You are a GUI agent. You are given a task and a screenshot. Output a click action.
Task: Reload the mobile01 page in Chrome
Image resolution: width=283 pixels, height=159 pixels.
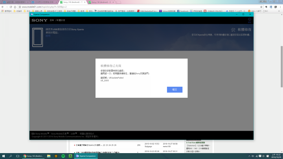[x=11, y=7]
